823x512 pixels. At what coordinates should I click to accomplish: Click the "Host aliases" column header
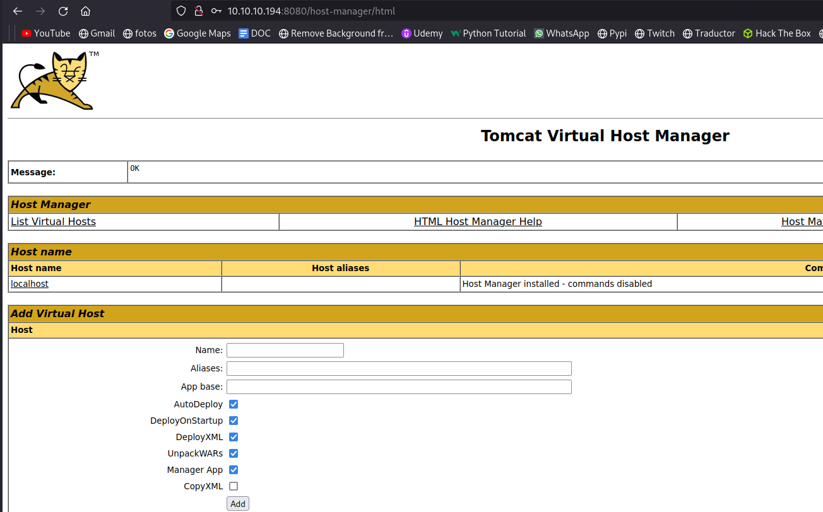(341, 268)
